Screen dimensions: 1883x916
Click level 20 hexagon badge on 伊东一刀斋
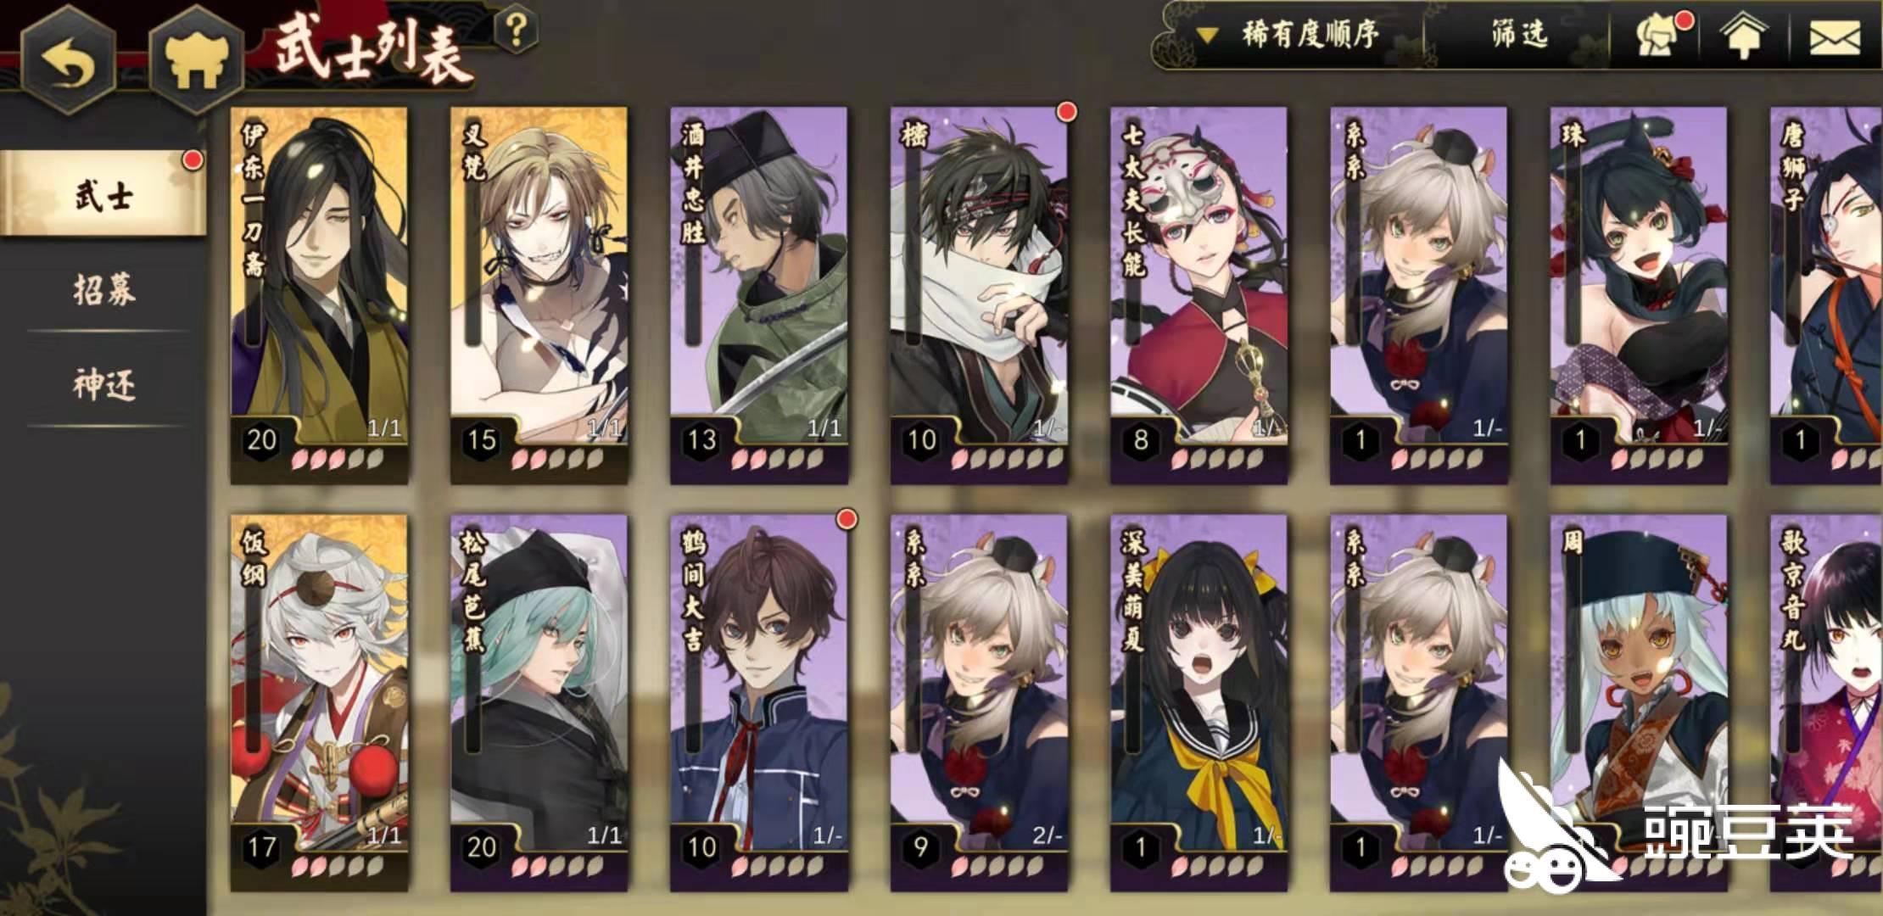[261, 439]
